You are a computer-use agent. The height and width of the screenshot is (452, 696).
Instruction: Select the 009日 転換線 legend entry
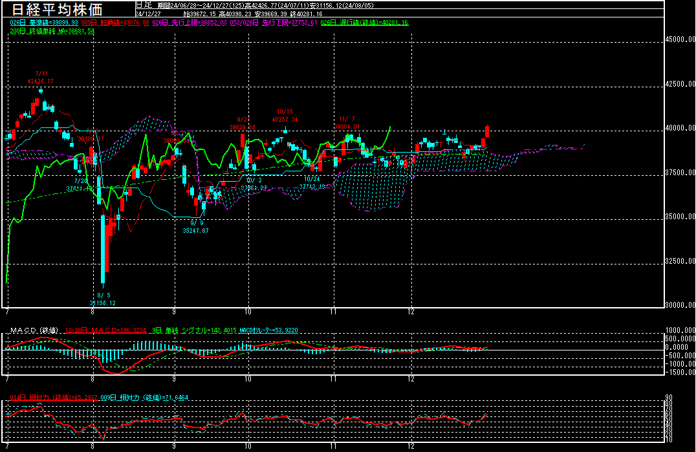coord(115,22)
